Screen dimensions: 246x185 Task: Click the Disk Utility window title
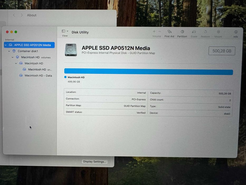80,32
